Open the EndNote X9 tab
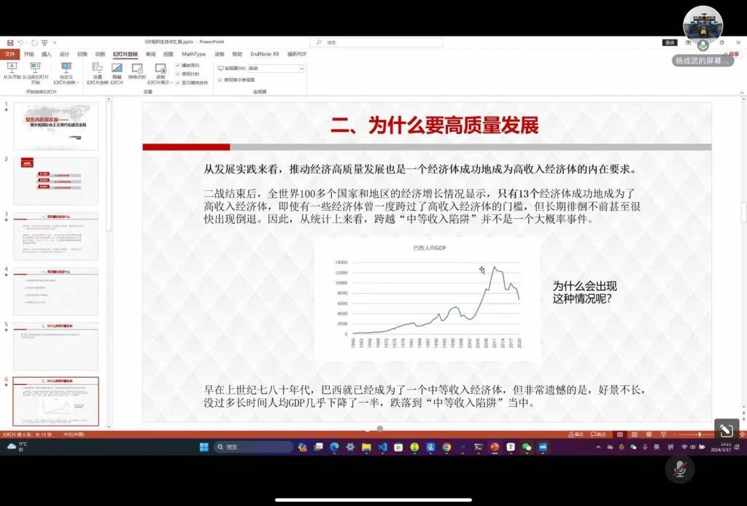747x506 pixels. [264, 54]
